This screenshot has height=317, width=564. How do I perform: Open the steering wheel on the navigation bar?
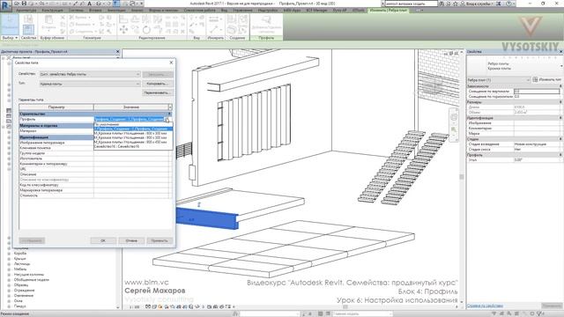[454, 117]
